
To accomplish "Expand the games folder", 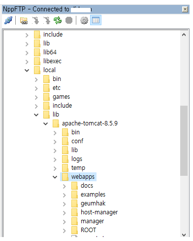I will point(36,97).
